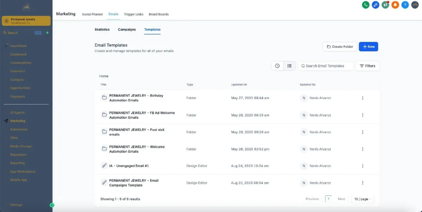Viewport: 422px width, 212px height.
Task: Collapse the sidebar with green arrow
Action: 52,205
